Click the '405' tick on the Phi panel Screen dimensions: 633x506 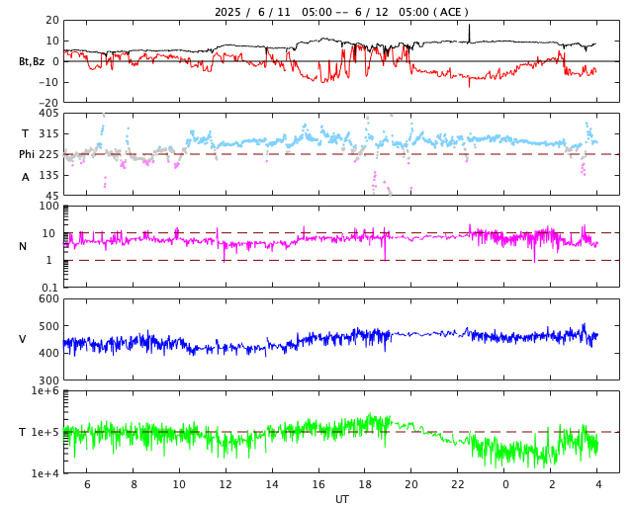pos(48,113)
